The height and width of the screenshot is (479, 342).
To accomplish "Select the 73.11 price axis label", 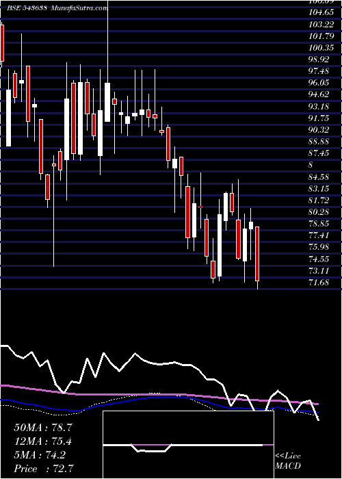I will (x=319, y=271).
